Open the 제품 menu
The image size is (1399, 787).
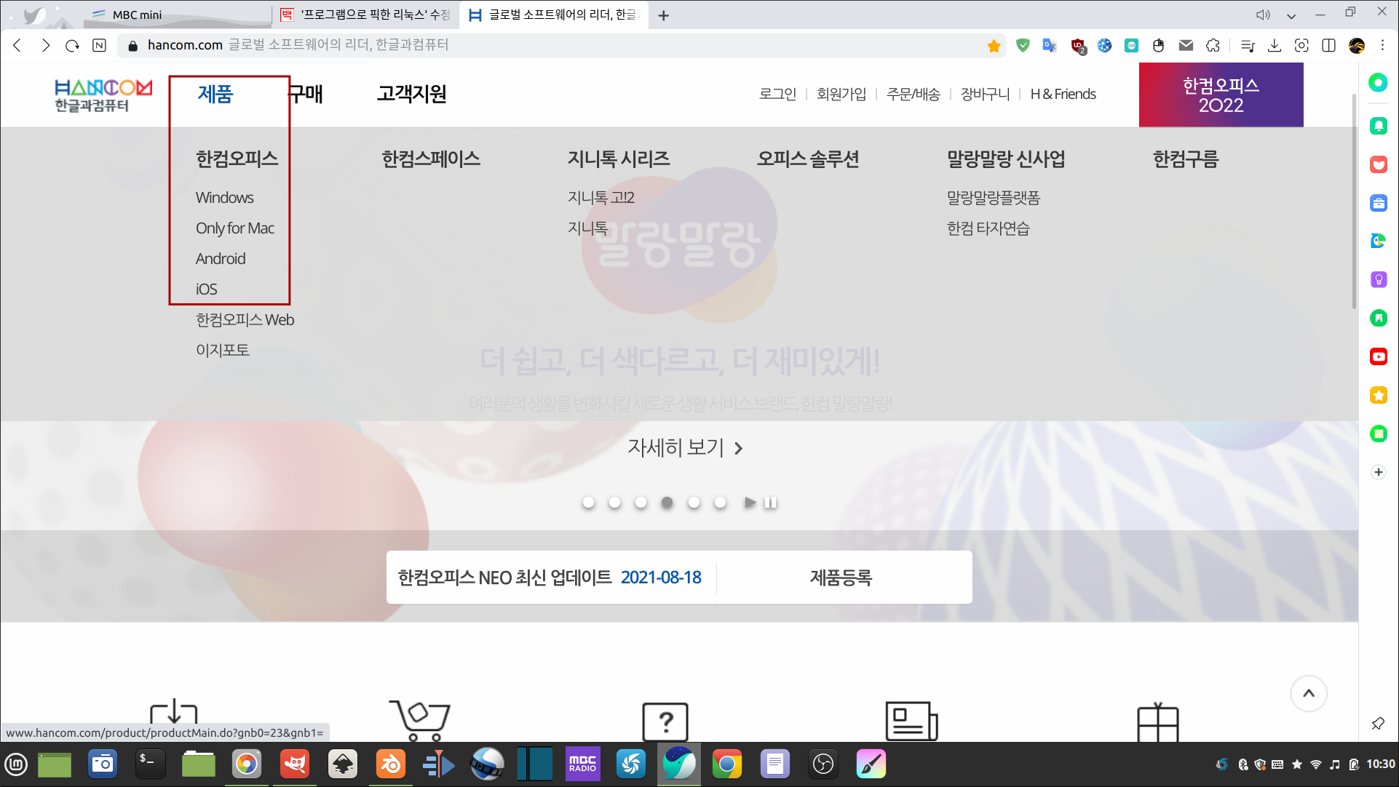[x=215, y=94]
